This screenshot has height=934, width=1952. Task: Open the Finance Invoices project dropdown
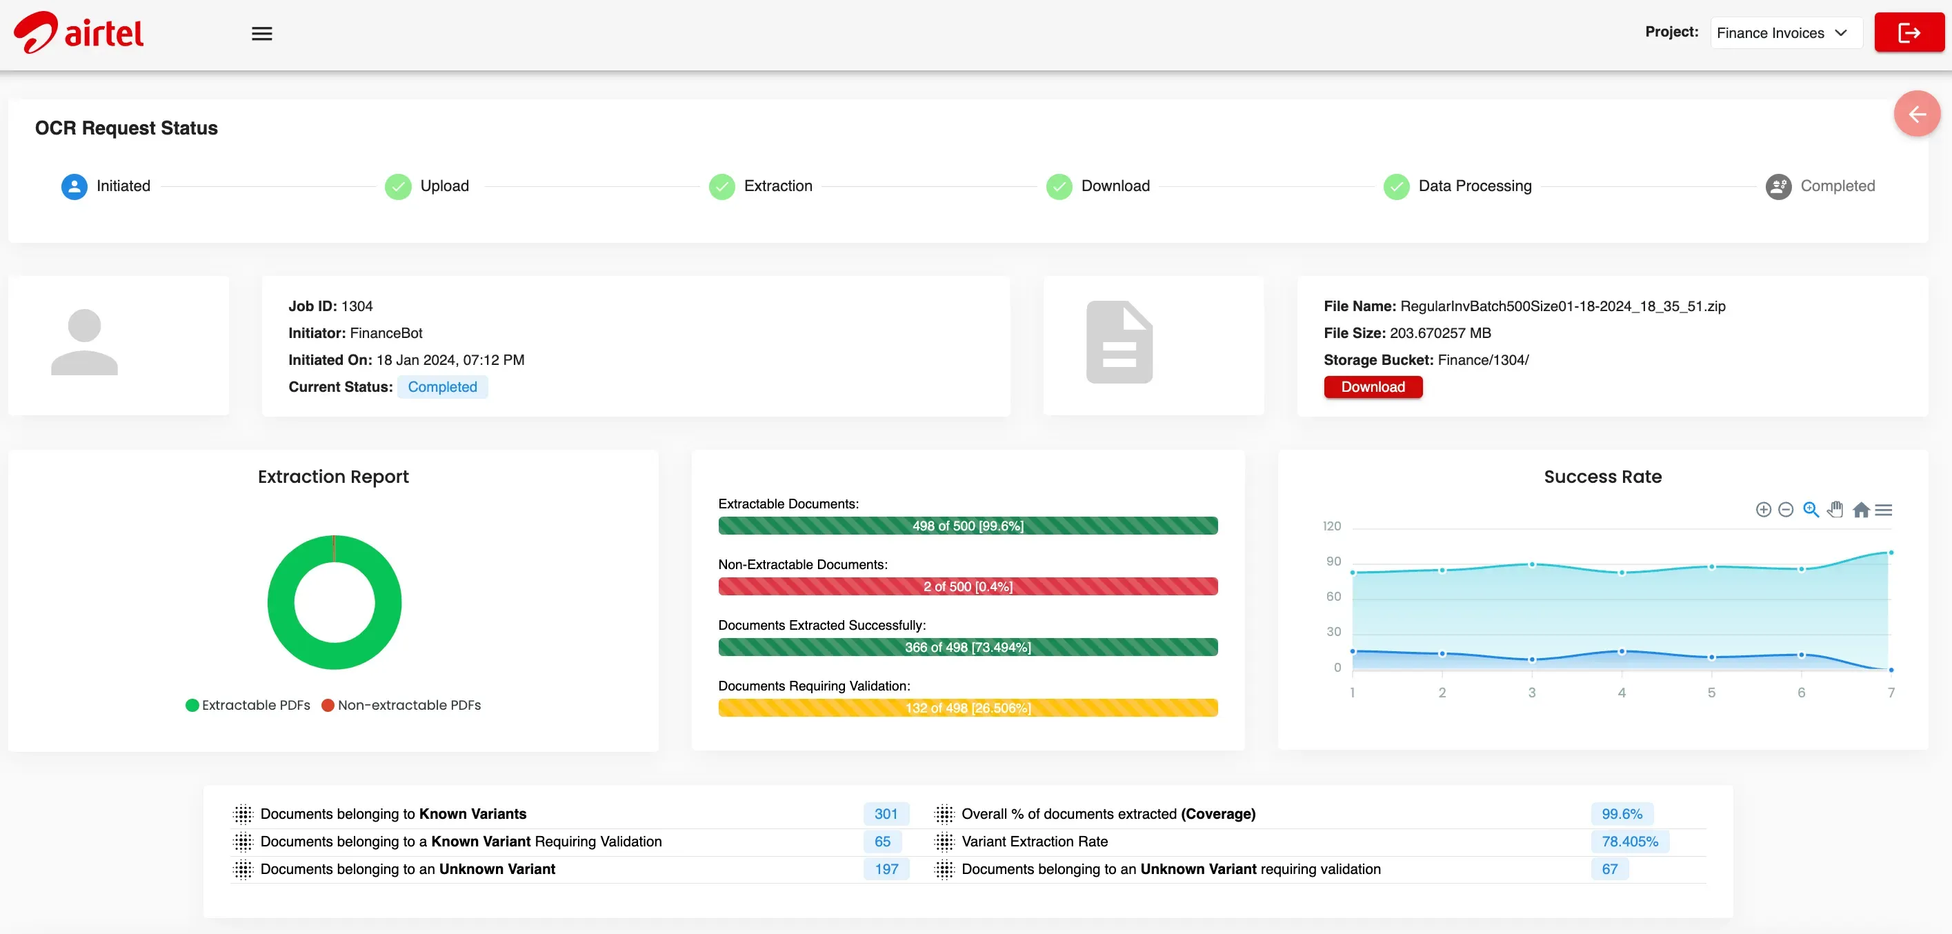(x=1785, y=32)
